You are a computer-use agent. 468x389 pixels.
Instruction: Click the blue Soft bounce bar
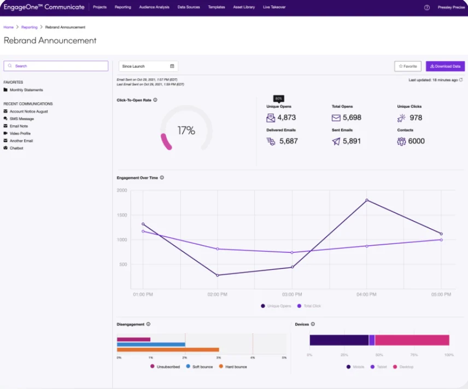tap(151, 345)
